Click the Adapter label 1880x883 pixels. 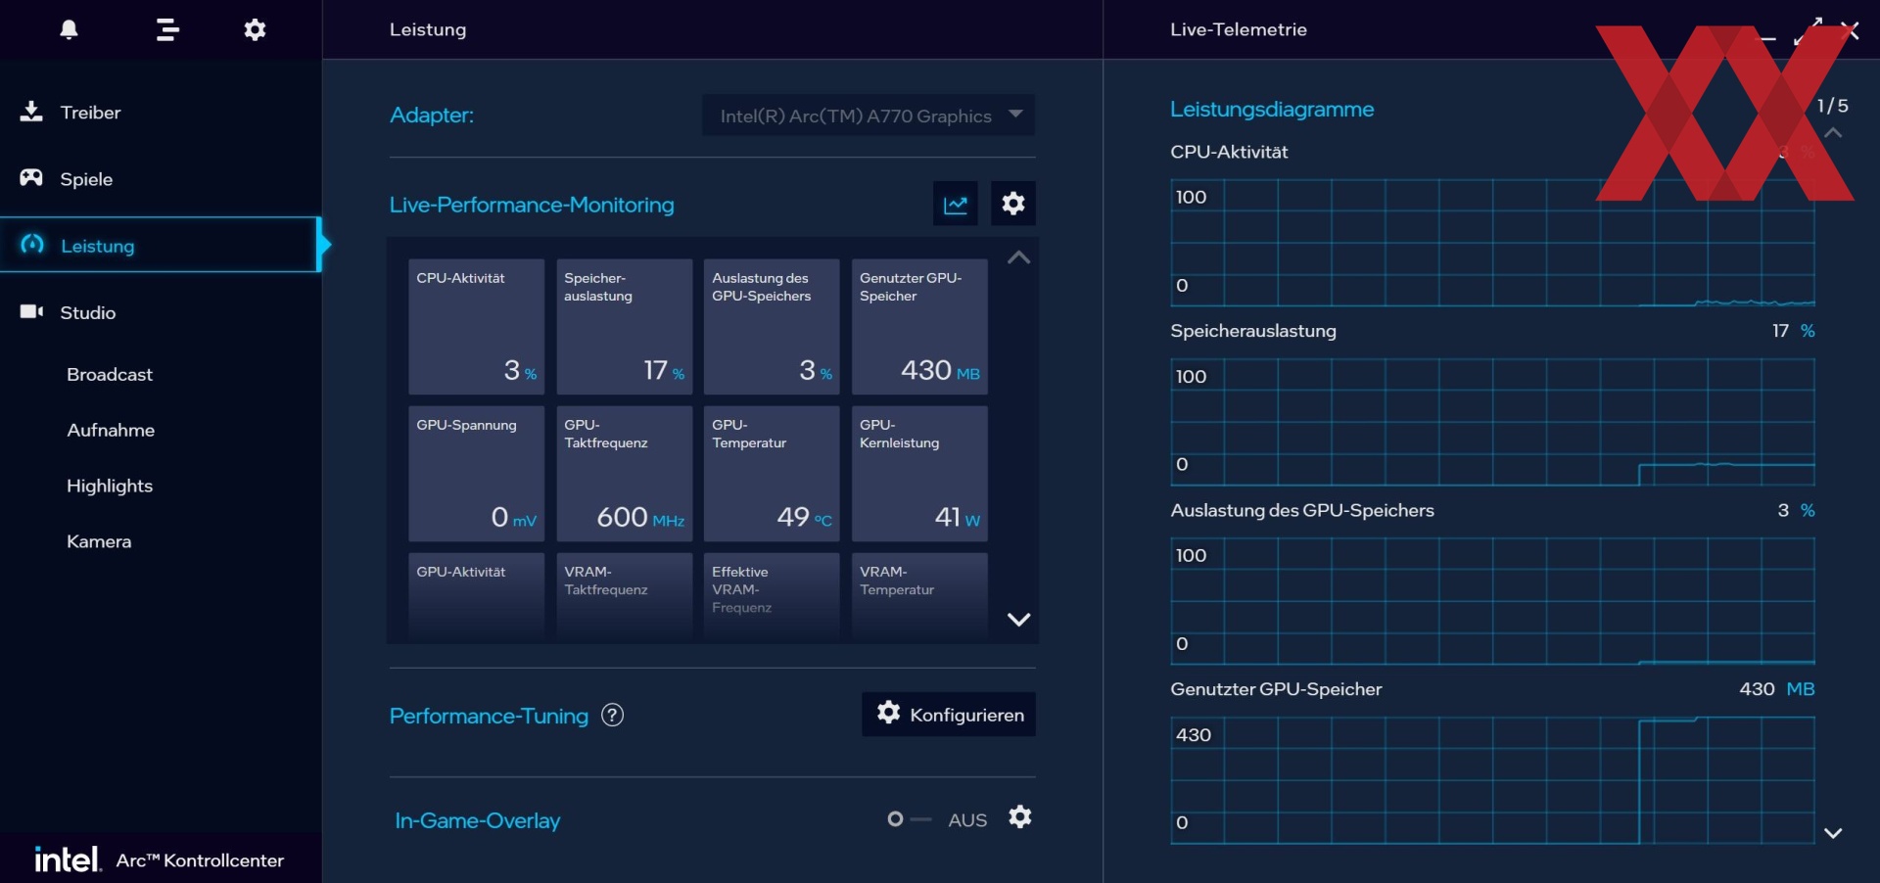432,116
